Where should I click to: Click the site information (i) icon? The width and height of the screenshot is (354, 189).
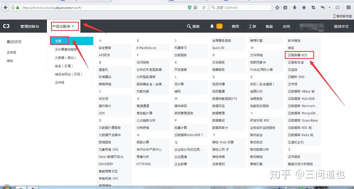[13, 8]
